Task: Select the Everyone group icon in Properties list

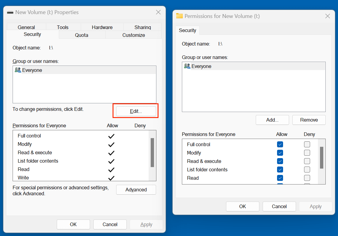Action: coord(18,70)
